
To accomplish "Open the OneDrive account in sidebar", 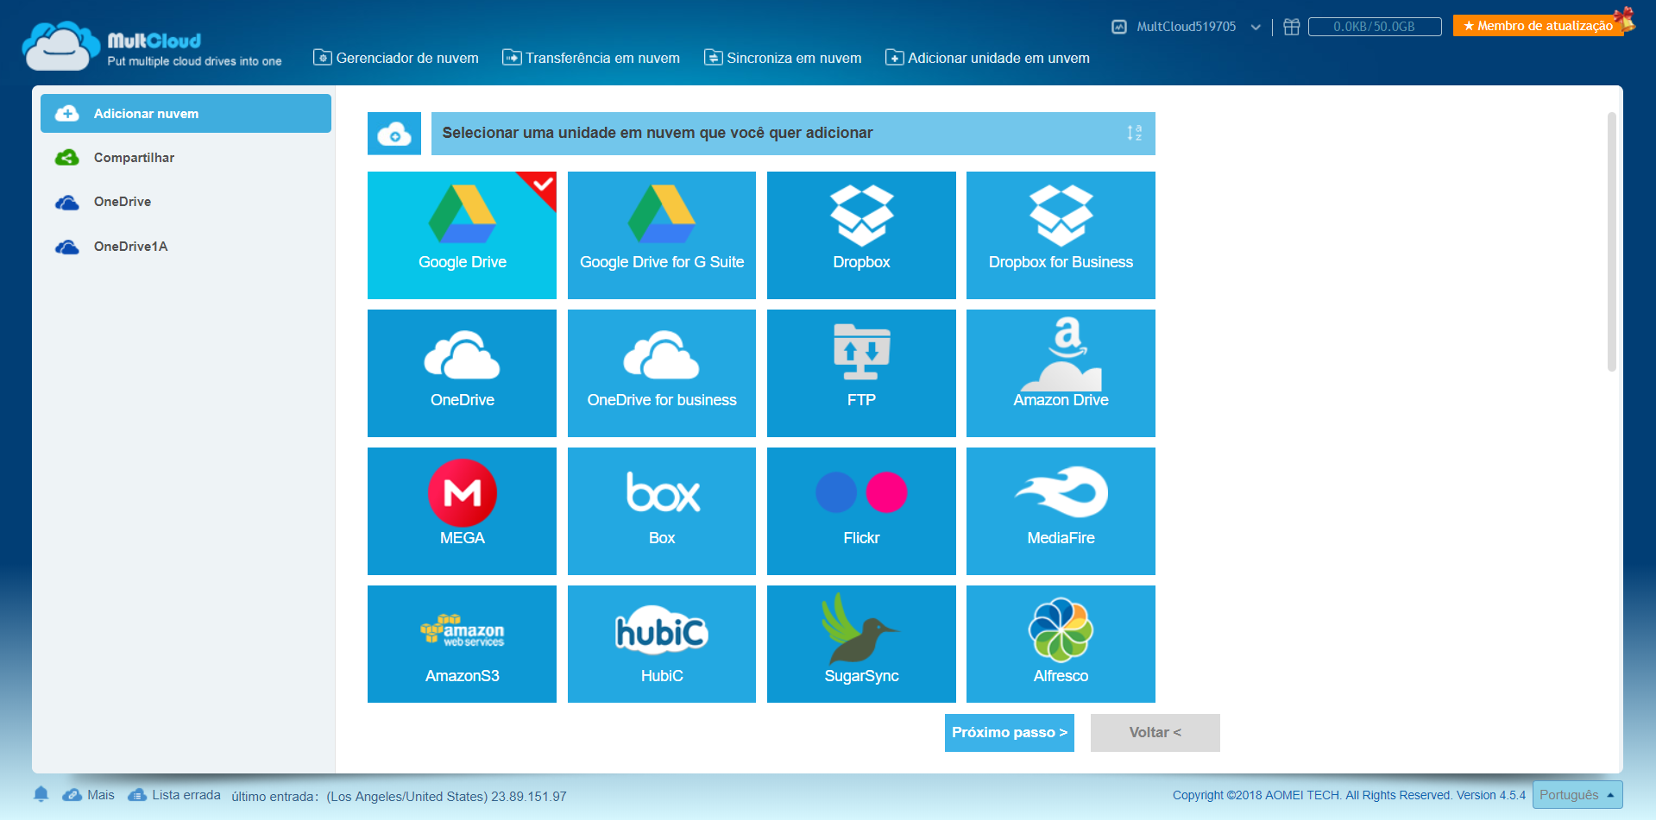I will [186, 202].
